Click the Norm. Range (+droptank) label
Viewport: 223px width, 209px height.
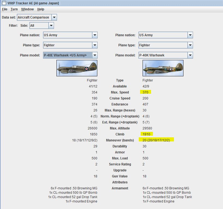click(x=120, y=116)
